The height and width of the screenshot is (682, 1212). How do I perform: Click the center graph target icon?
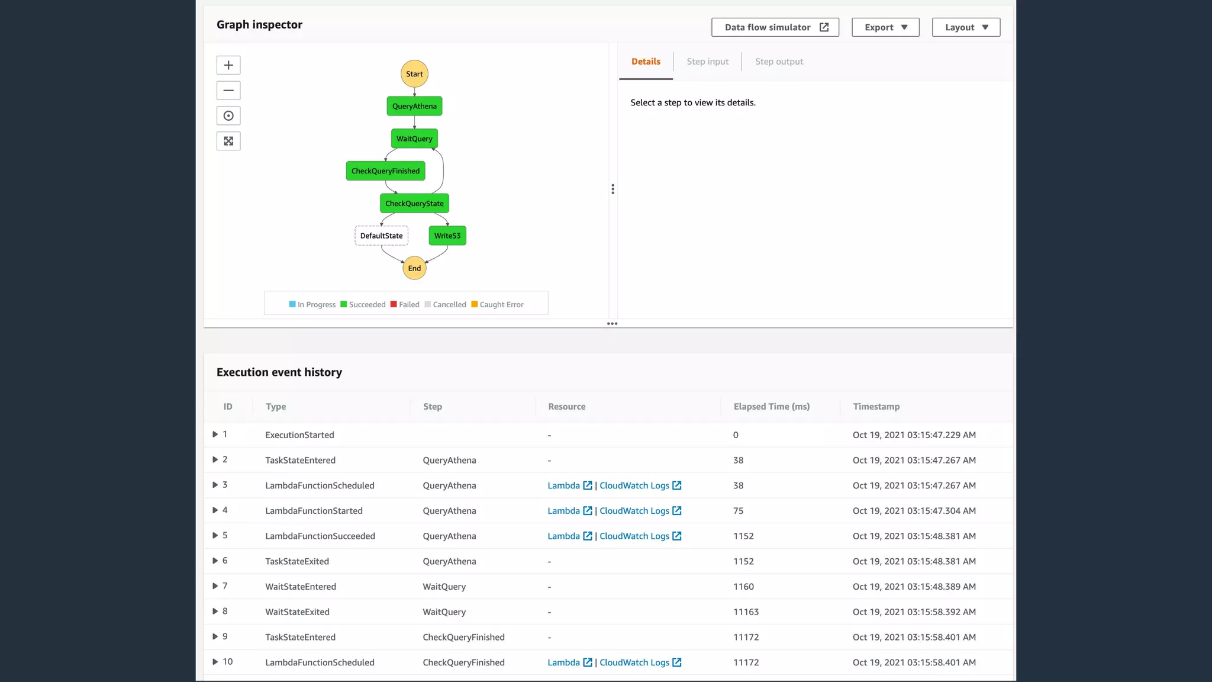click(x=228, y=116)
